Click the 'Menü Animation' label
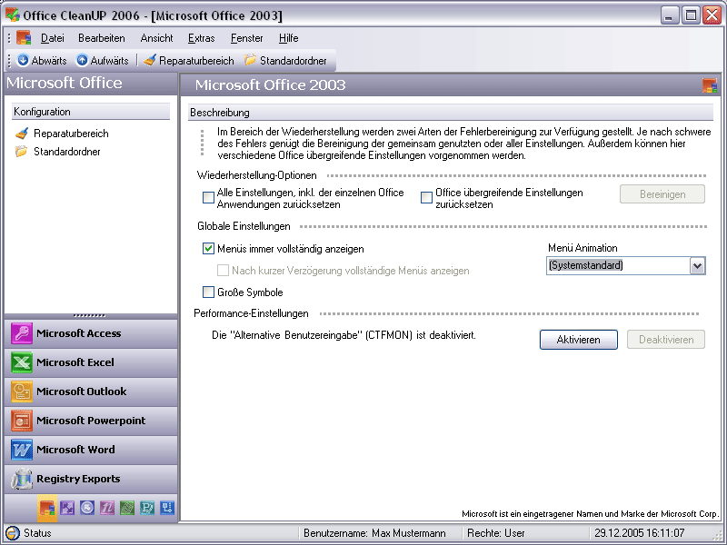The height and width of the screenshot is (545, 727). (x=583, y=248)
